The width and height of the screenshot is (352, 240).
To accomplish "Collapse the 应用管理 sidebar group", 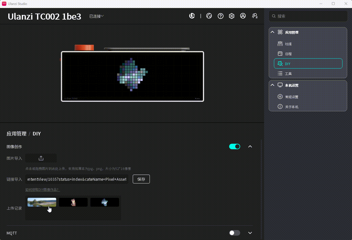I will (272, 32).
